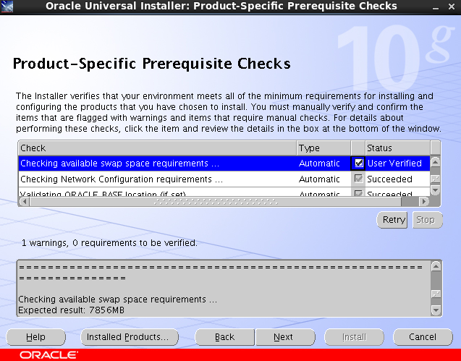Screen dimensions: 461x361
Task: Click Expected result: 7856MB text
Action: 72,310
